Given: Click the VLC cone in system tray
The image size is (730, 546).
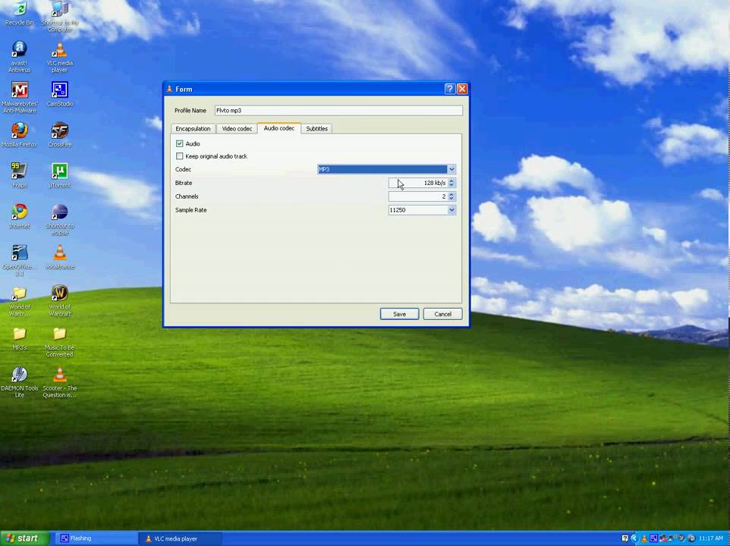Looking at the screenshot, I should click(x=644, y=538).
